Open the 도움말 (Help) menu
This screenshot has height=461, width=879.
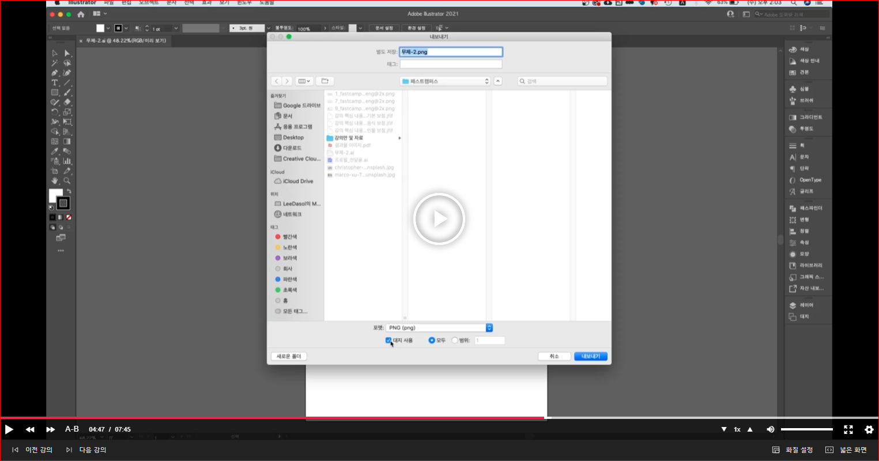[x=267, y=3]
